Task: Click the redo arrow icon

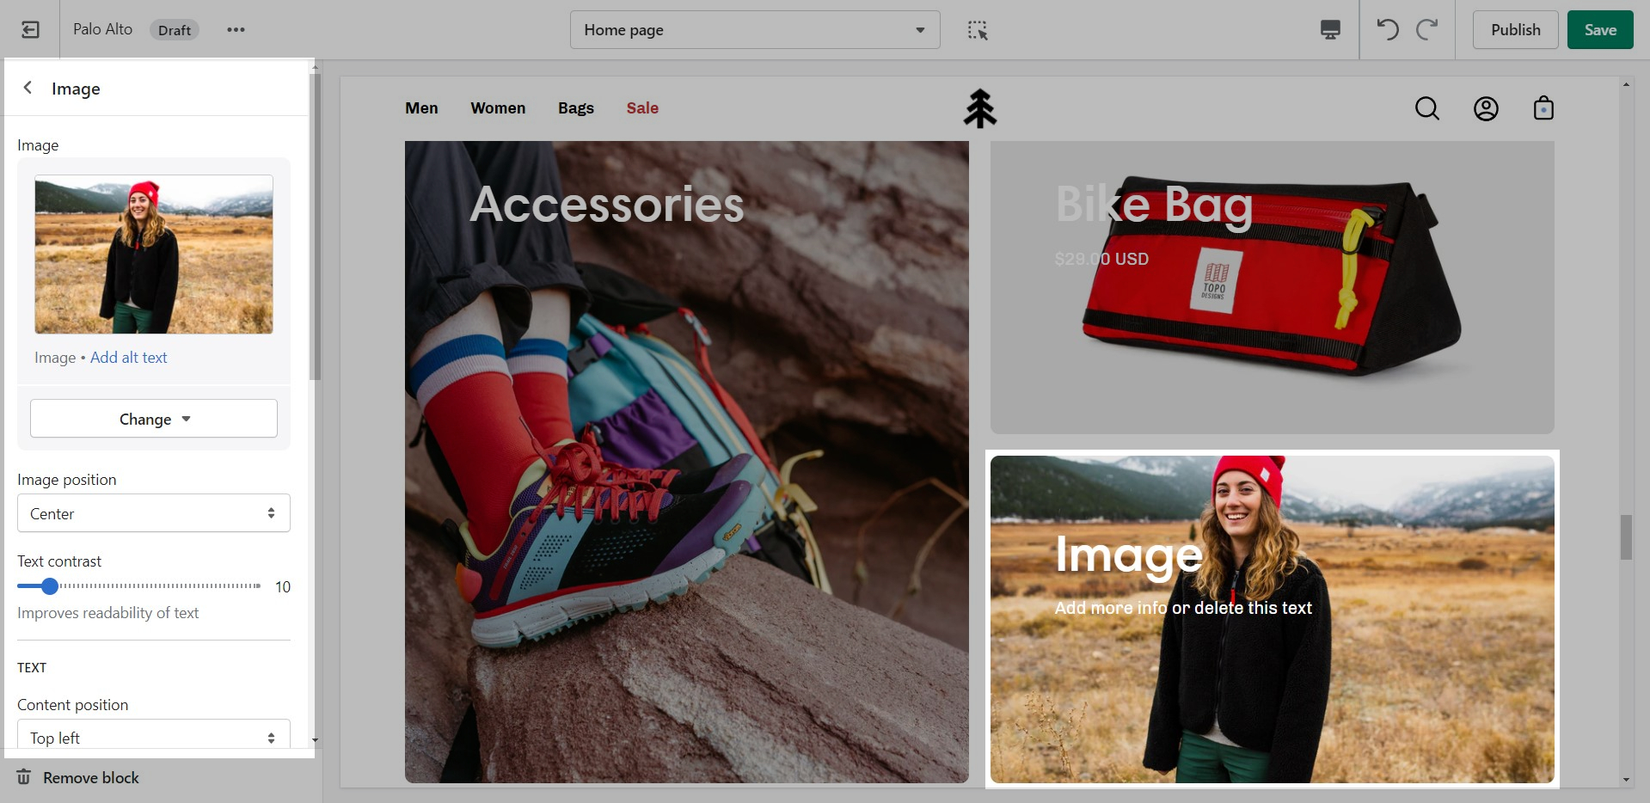Action: (x=1427, y=30)
